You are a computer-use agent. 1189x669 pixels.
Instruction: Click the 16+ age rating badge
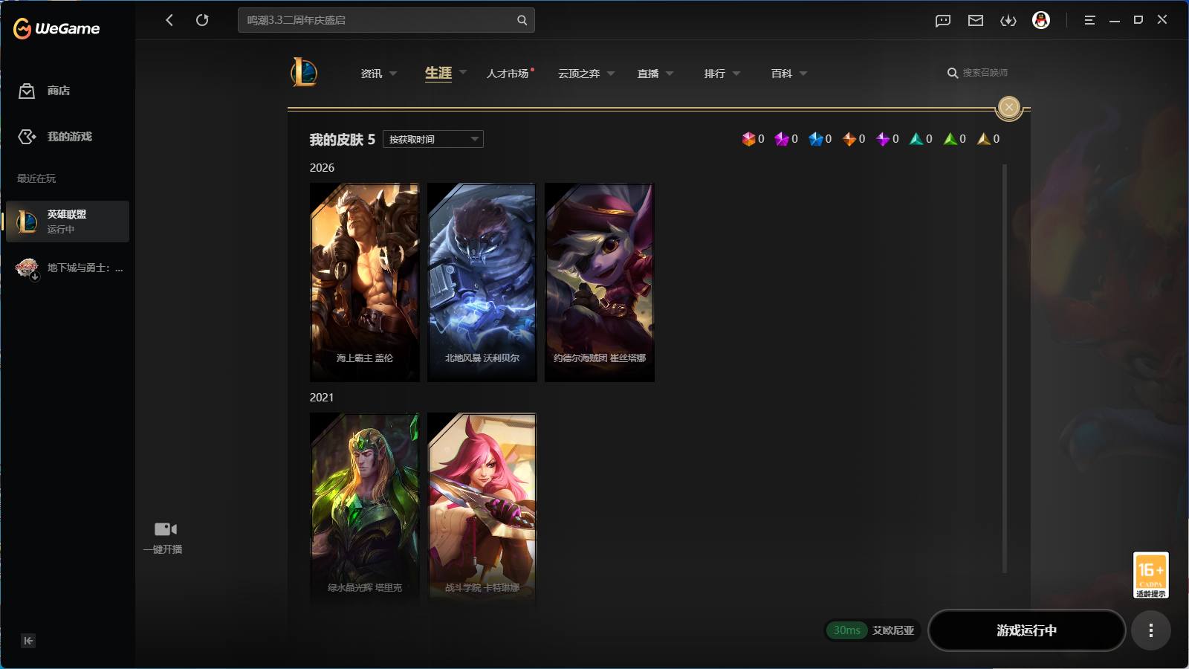pos(1150,575)
